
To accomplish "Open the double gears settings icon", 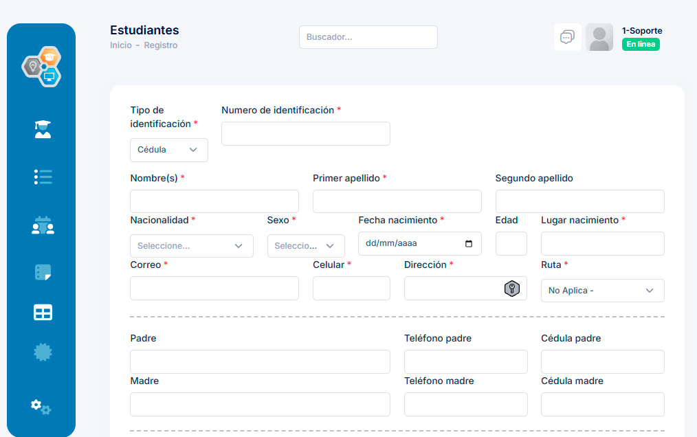I will tap(41, 406).
